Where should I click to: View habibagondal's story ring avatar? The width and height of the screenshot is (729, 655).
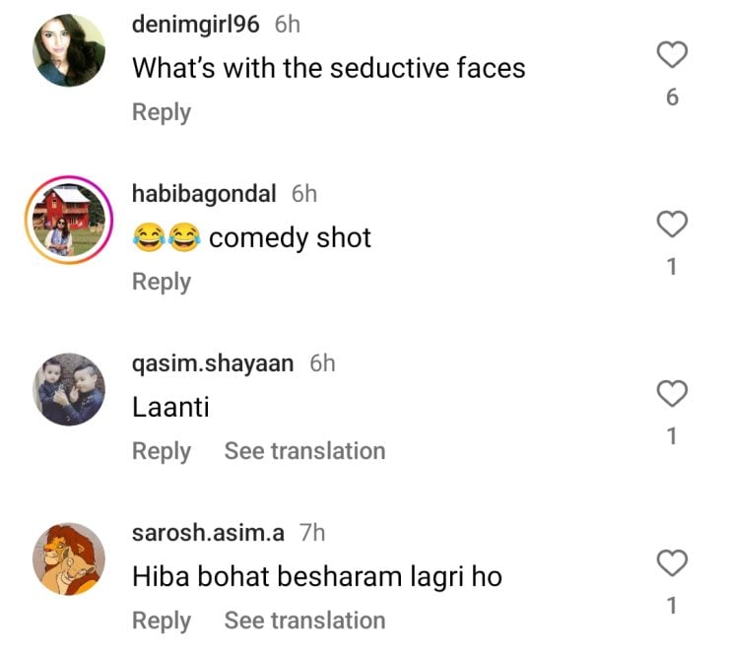[69, 220]
